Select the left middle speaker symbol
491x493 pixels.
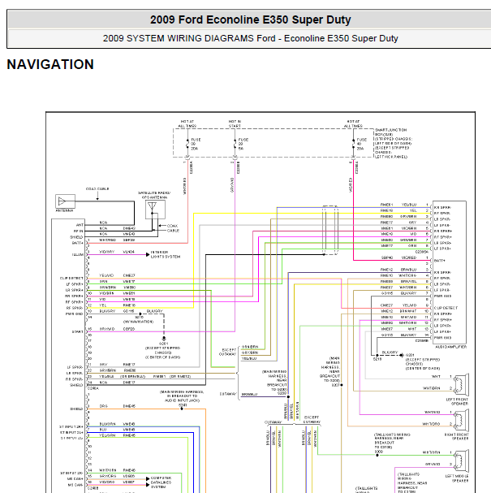coord(462,461)
